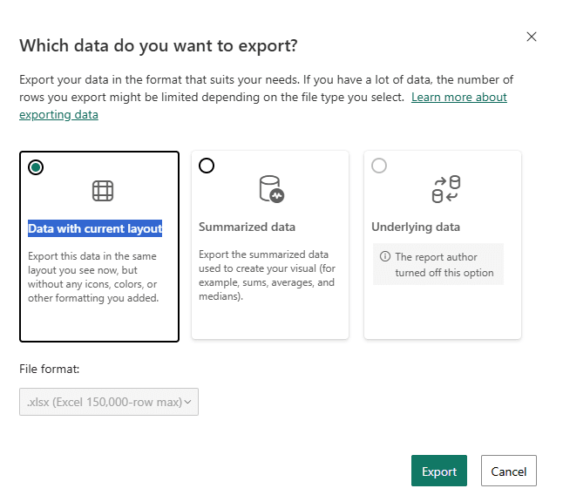
Task: Select the 'Summarized data' radio button
Action: click(207, 166)
